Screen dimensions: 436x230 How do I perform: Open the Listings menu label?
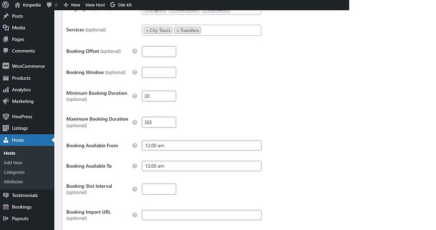tap(20, 128)
